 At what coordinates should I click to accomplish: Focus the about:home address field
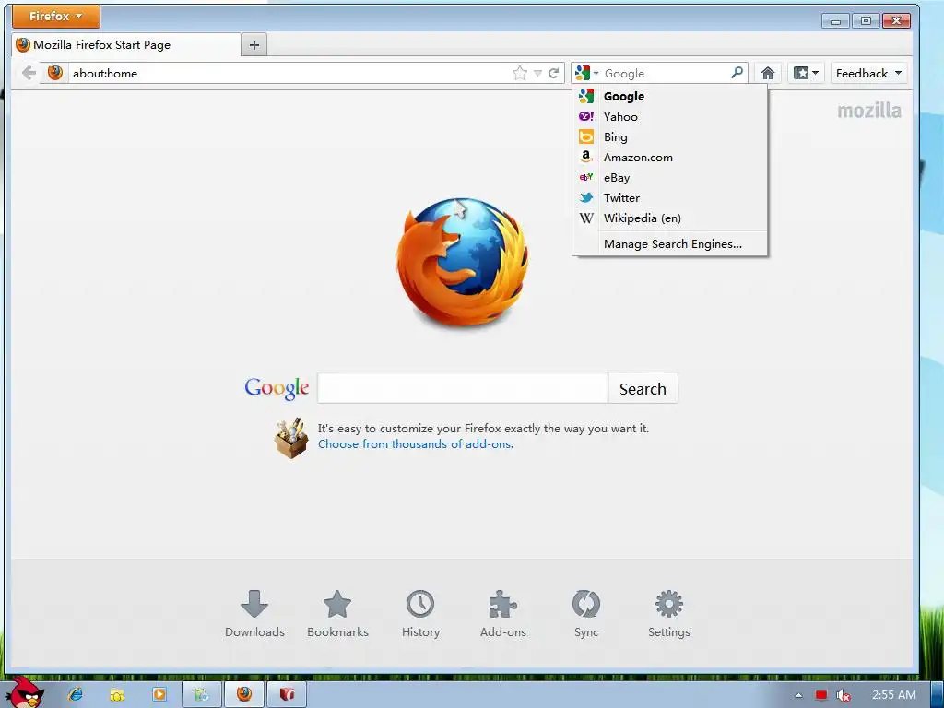click(289, 74)
